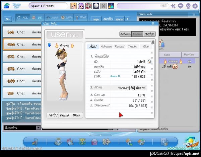Open the Advance tab
201x157 pixels.
tap(106, 46)
